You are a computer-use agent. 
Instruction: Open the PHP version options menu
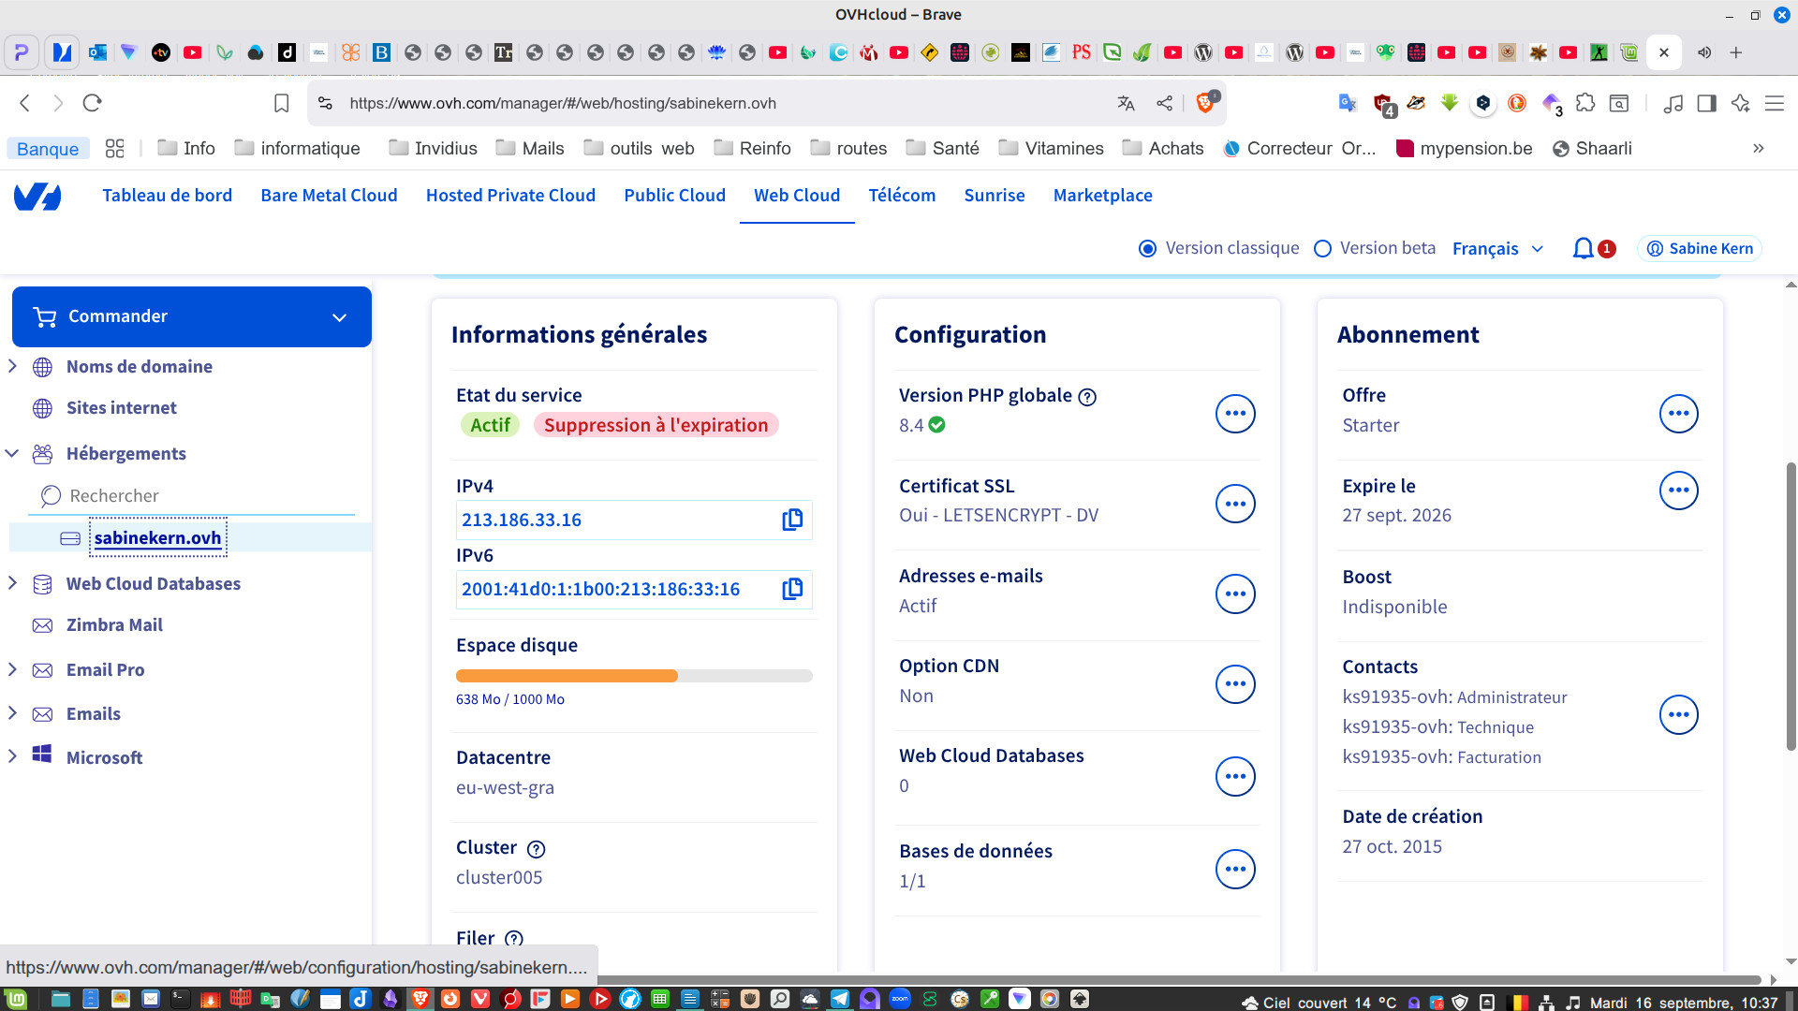pyautogui.click(x=1235, y=414)
